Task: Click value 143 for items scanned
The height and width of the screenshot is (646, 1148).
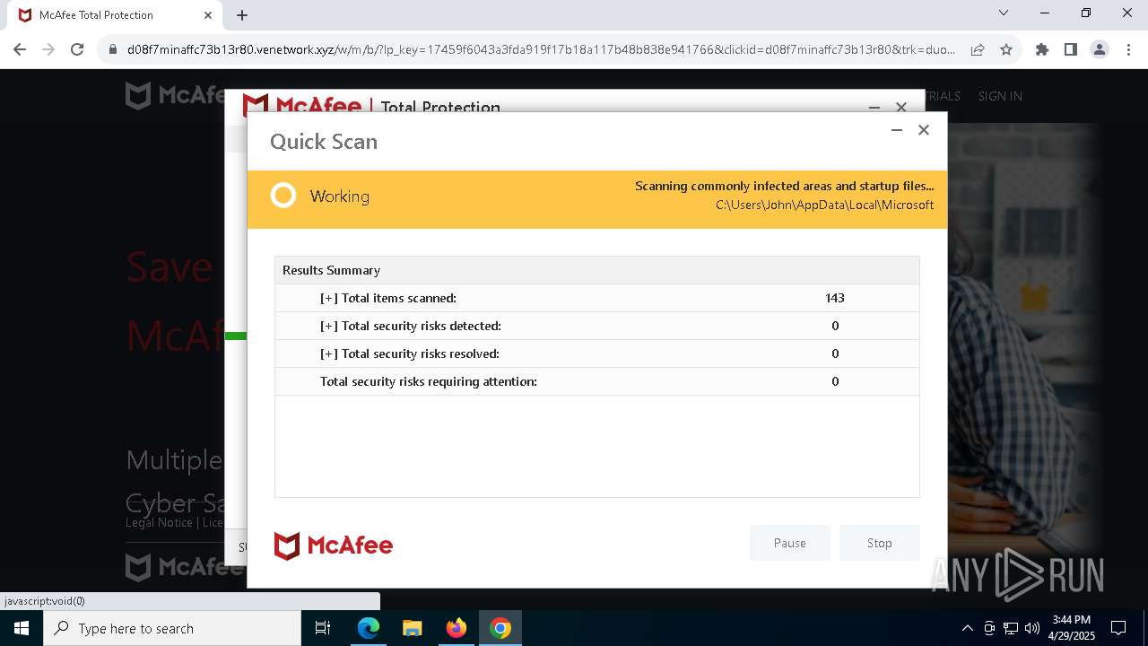Action: (835, 298)
